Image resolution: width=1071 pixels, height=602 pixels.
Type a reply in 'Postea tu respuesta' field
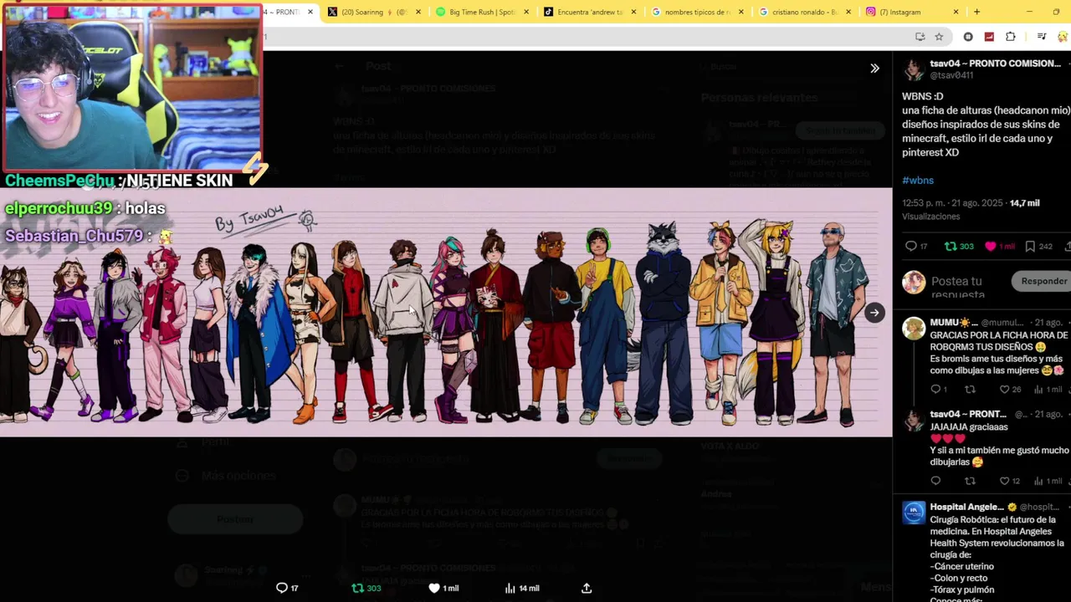(x=962, y=287)
